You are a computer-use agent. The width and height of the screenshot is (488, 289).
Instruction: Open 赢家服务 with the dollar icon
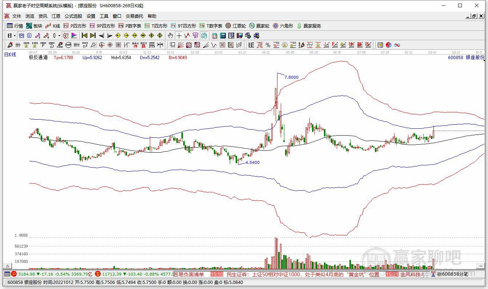309,26
